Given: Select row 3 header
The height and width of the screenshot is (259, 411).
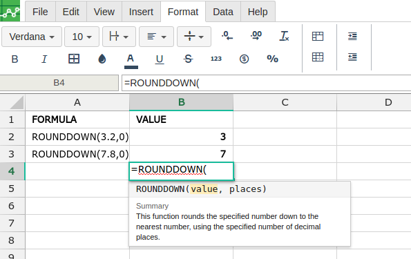Looking at the screenshot, I should point(12,154).
